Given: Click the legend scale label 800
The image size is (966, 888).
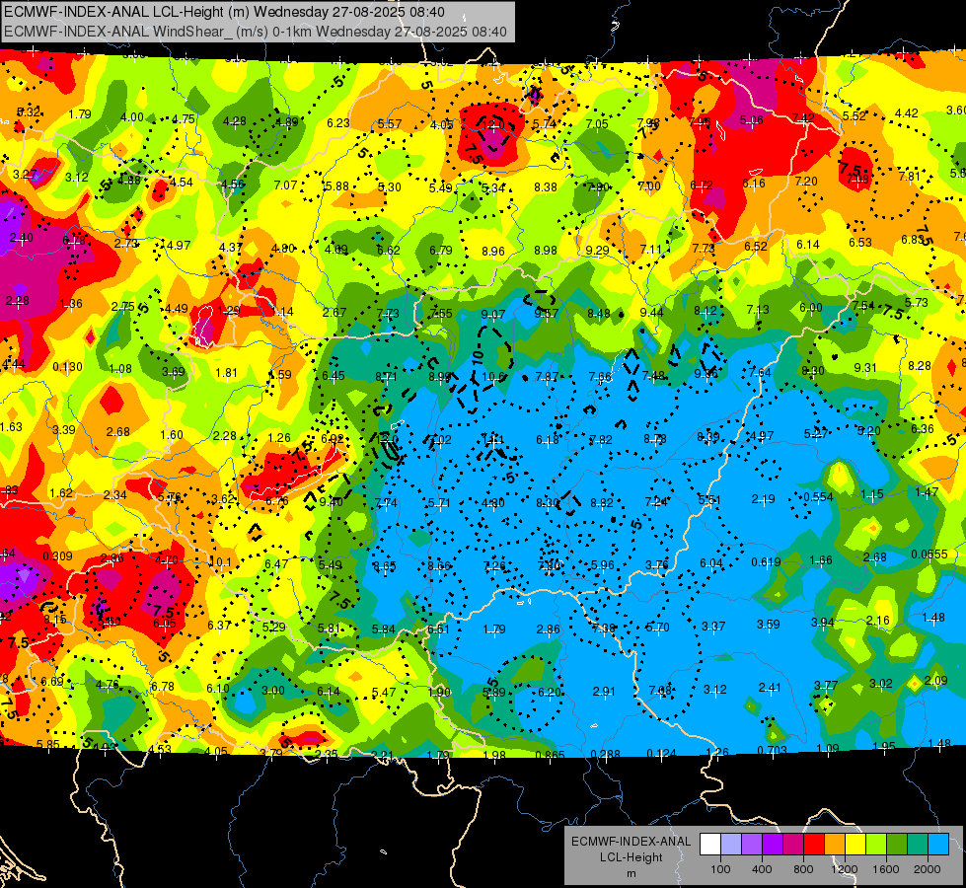Looking at the screenshot, I should pyautogui.click(x=803, y=869).
